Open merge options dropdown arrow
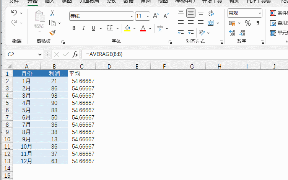Image resolution: width=288 pixels, height=180 pixels. tap(218, 23)
